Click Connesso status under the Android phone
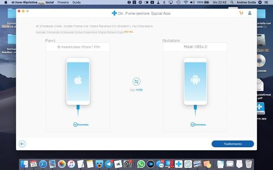The height and width of the screenshot is (170, 273). 198,124
